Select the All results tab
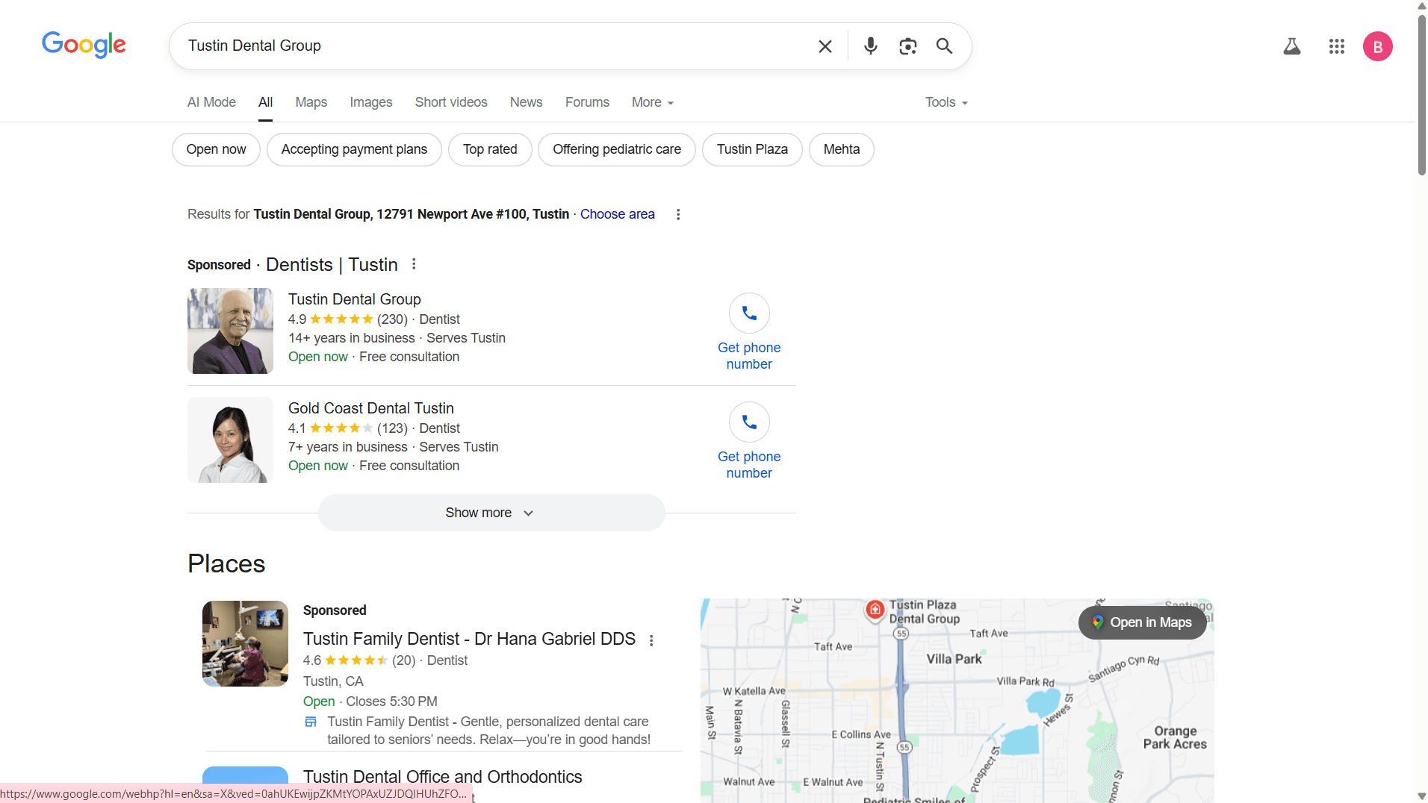Viewport: 1428px width, 803px height. (x=265, y=102)
